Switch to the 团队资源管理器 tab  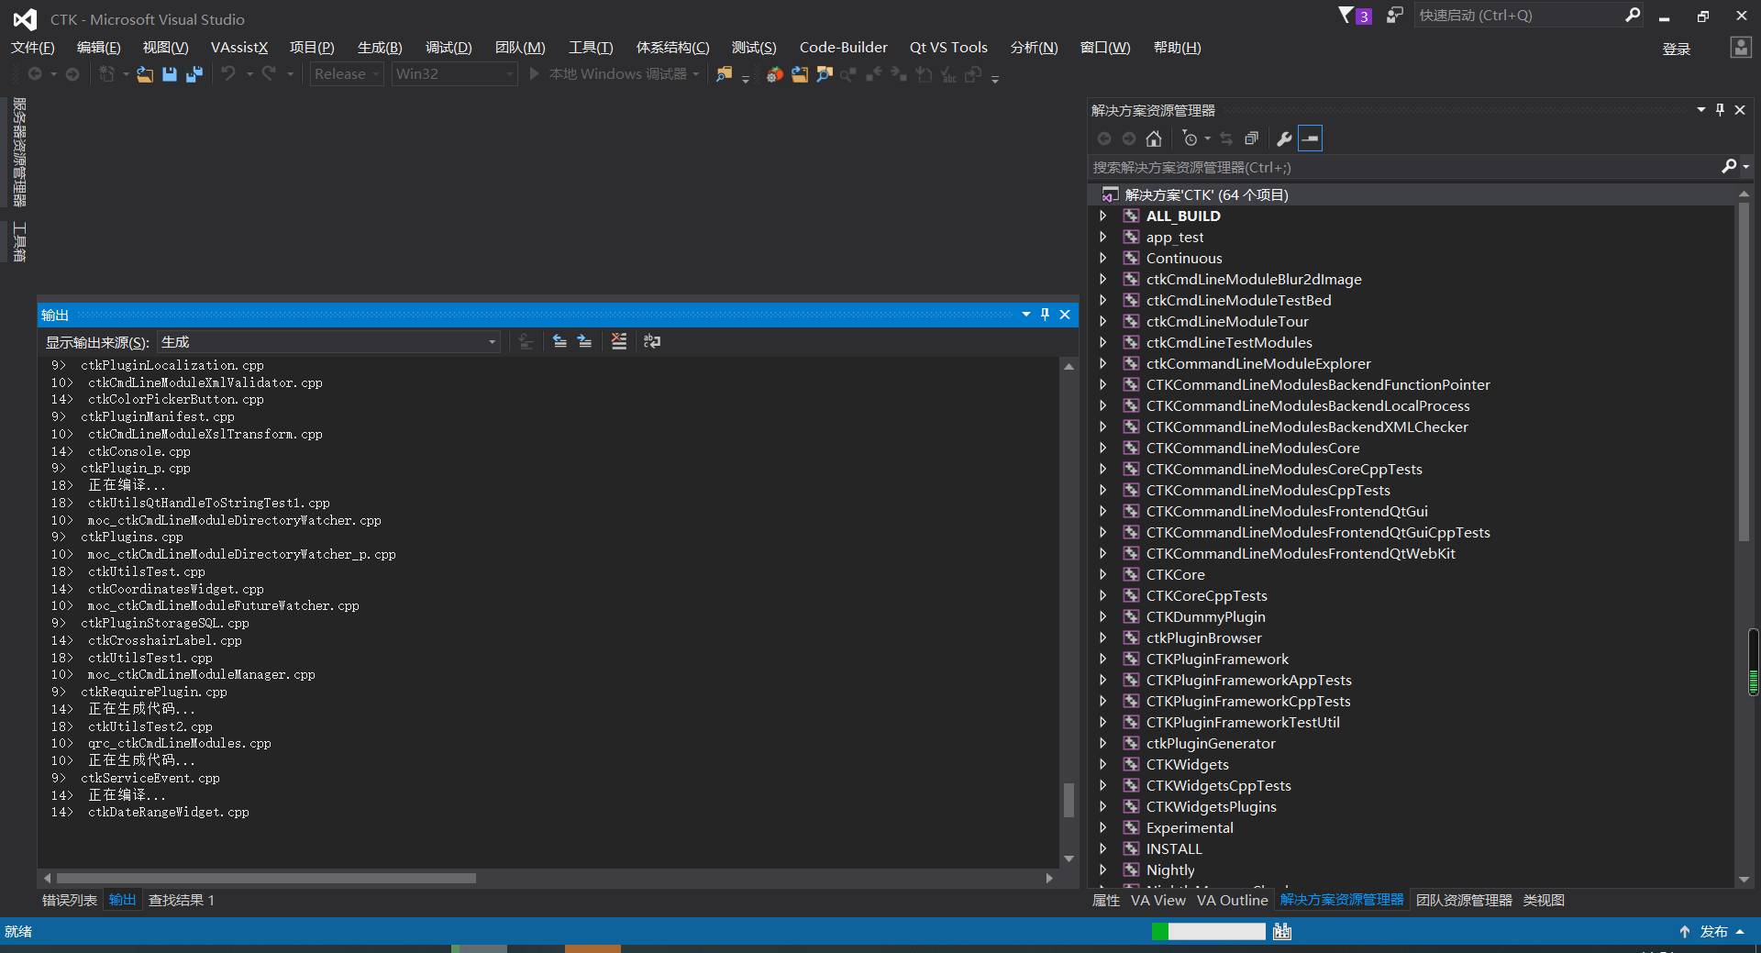[x=1464, y=901]
